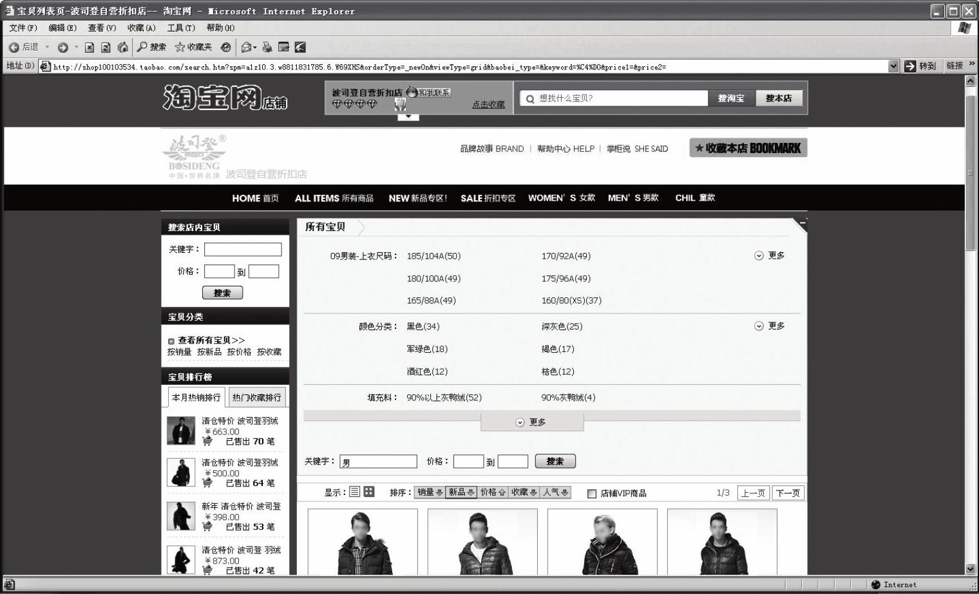Sort by 人气 popularity
Screen dimensions: 979x594
[556, 492]
